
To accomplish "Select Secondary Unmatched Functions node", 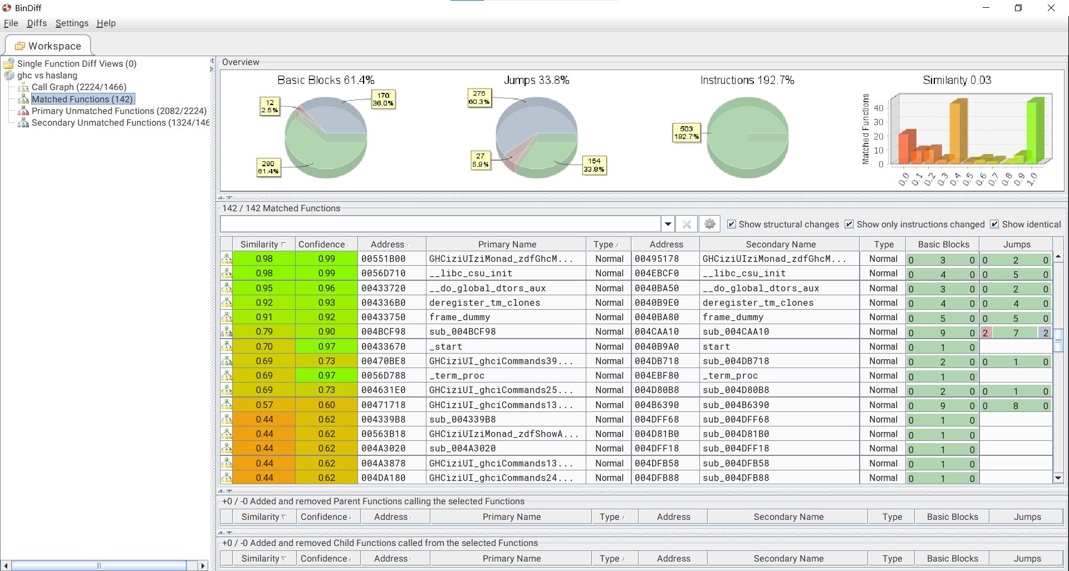I will pyautogui.click(x=120, y=123).
